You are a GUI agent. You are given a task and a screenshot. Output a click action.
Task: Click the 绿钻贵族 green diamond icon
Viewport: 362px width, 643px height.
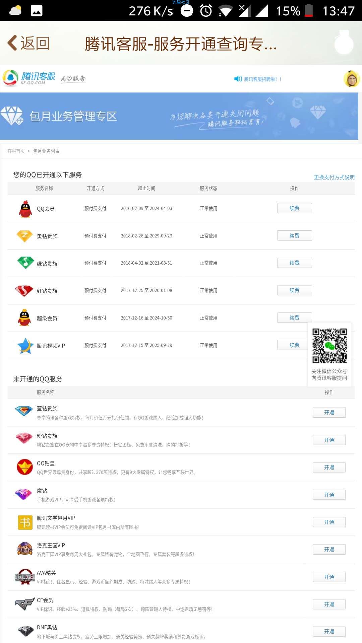point(25,263)
